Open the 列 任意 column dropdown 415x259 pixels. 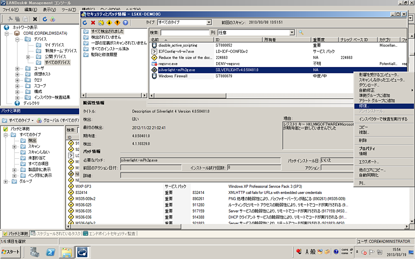(292, 32)
